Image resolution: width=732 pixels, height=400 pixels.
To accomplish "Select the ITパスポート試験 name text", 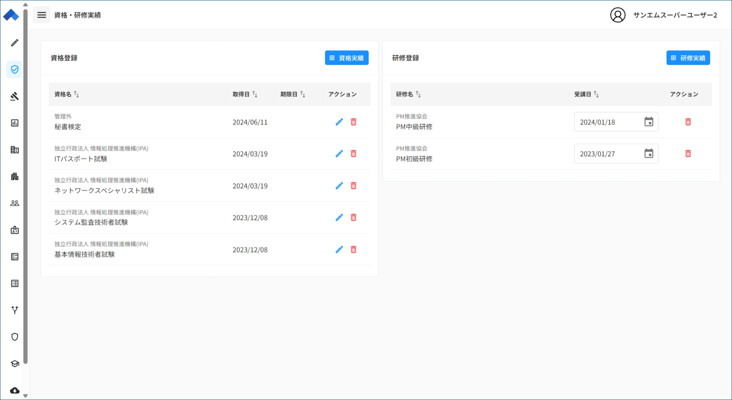I will point(81,159).
